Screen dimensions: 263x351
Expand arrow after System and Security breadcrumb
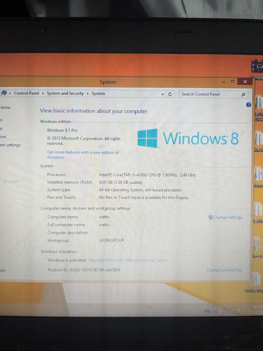tap(88, 94)
